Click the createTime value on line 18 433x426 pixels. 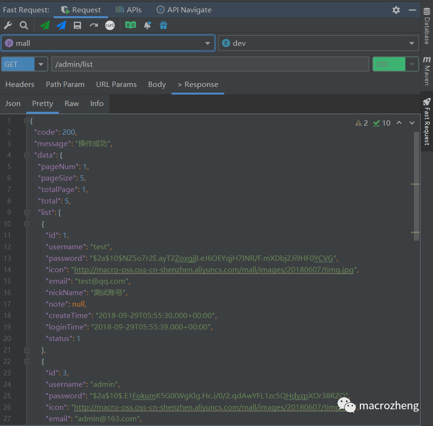[x=155, y=316]
